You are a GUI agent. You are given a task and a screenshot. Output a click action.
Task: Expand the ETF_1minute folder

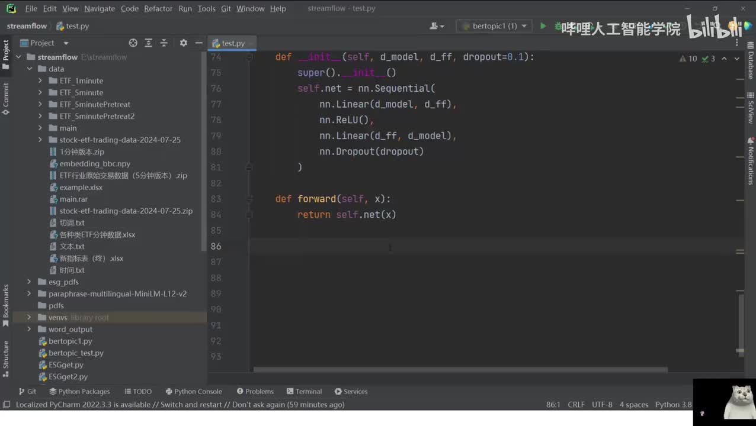[x=40, y=81]
